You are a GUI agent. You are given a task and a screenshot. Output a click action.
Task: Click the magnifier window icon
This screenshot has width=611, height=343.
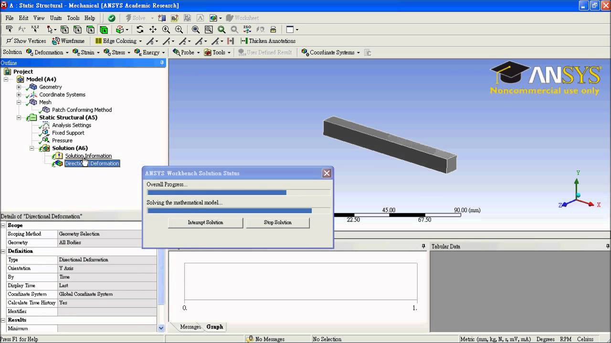coord(209,30)
